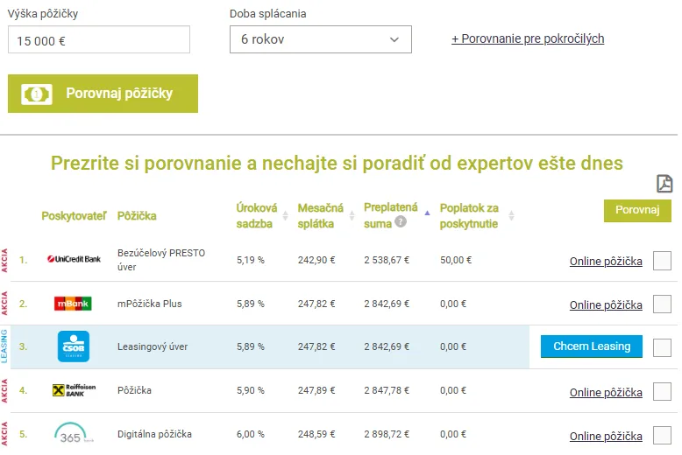Click the Raiffeisen Bank logo

click(x=74, y=390)
